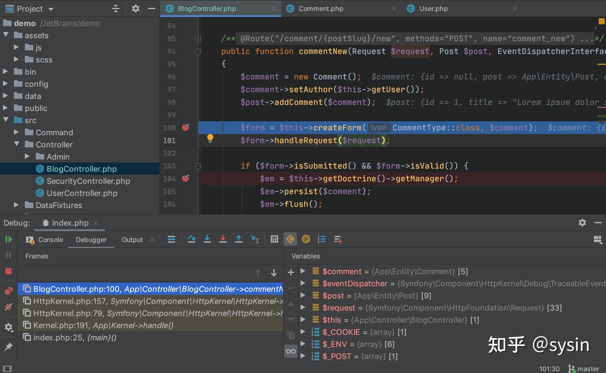606x373 pixels.
Task: Resume program execution in debugger
Action: pos(9,240)
